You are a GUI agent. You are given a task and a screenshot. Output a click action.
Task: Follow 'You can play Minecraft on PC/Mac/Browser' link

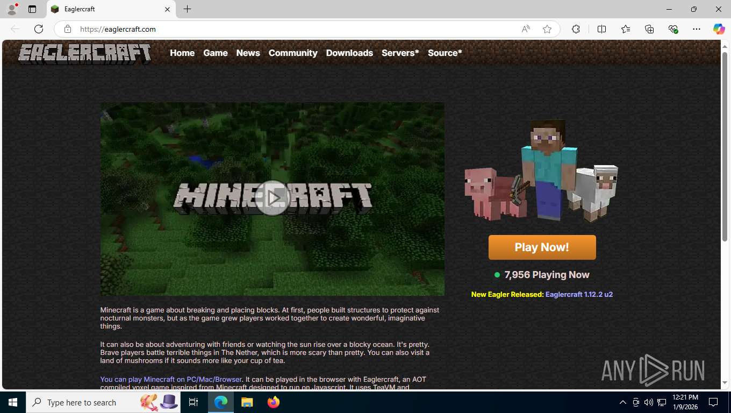coord(171,379)
